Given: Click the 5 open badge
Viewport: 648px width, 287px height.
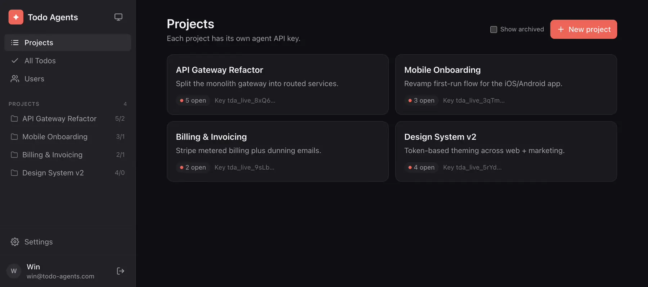Looking at the screenshot, I should point(193,100).
